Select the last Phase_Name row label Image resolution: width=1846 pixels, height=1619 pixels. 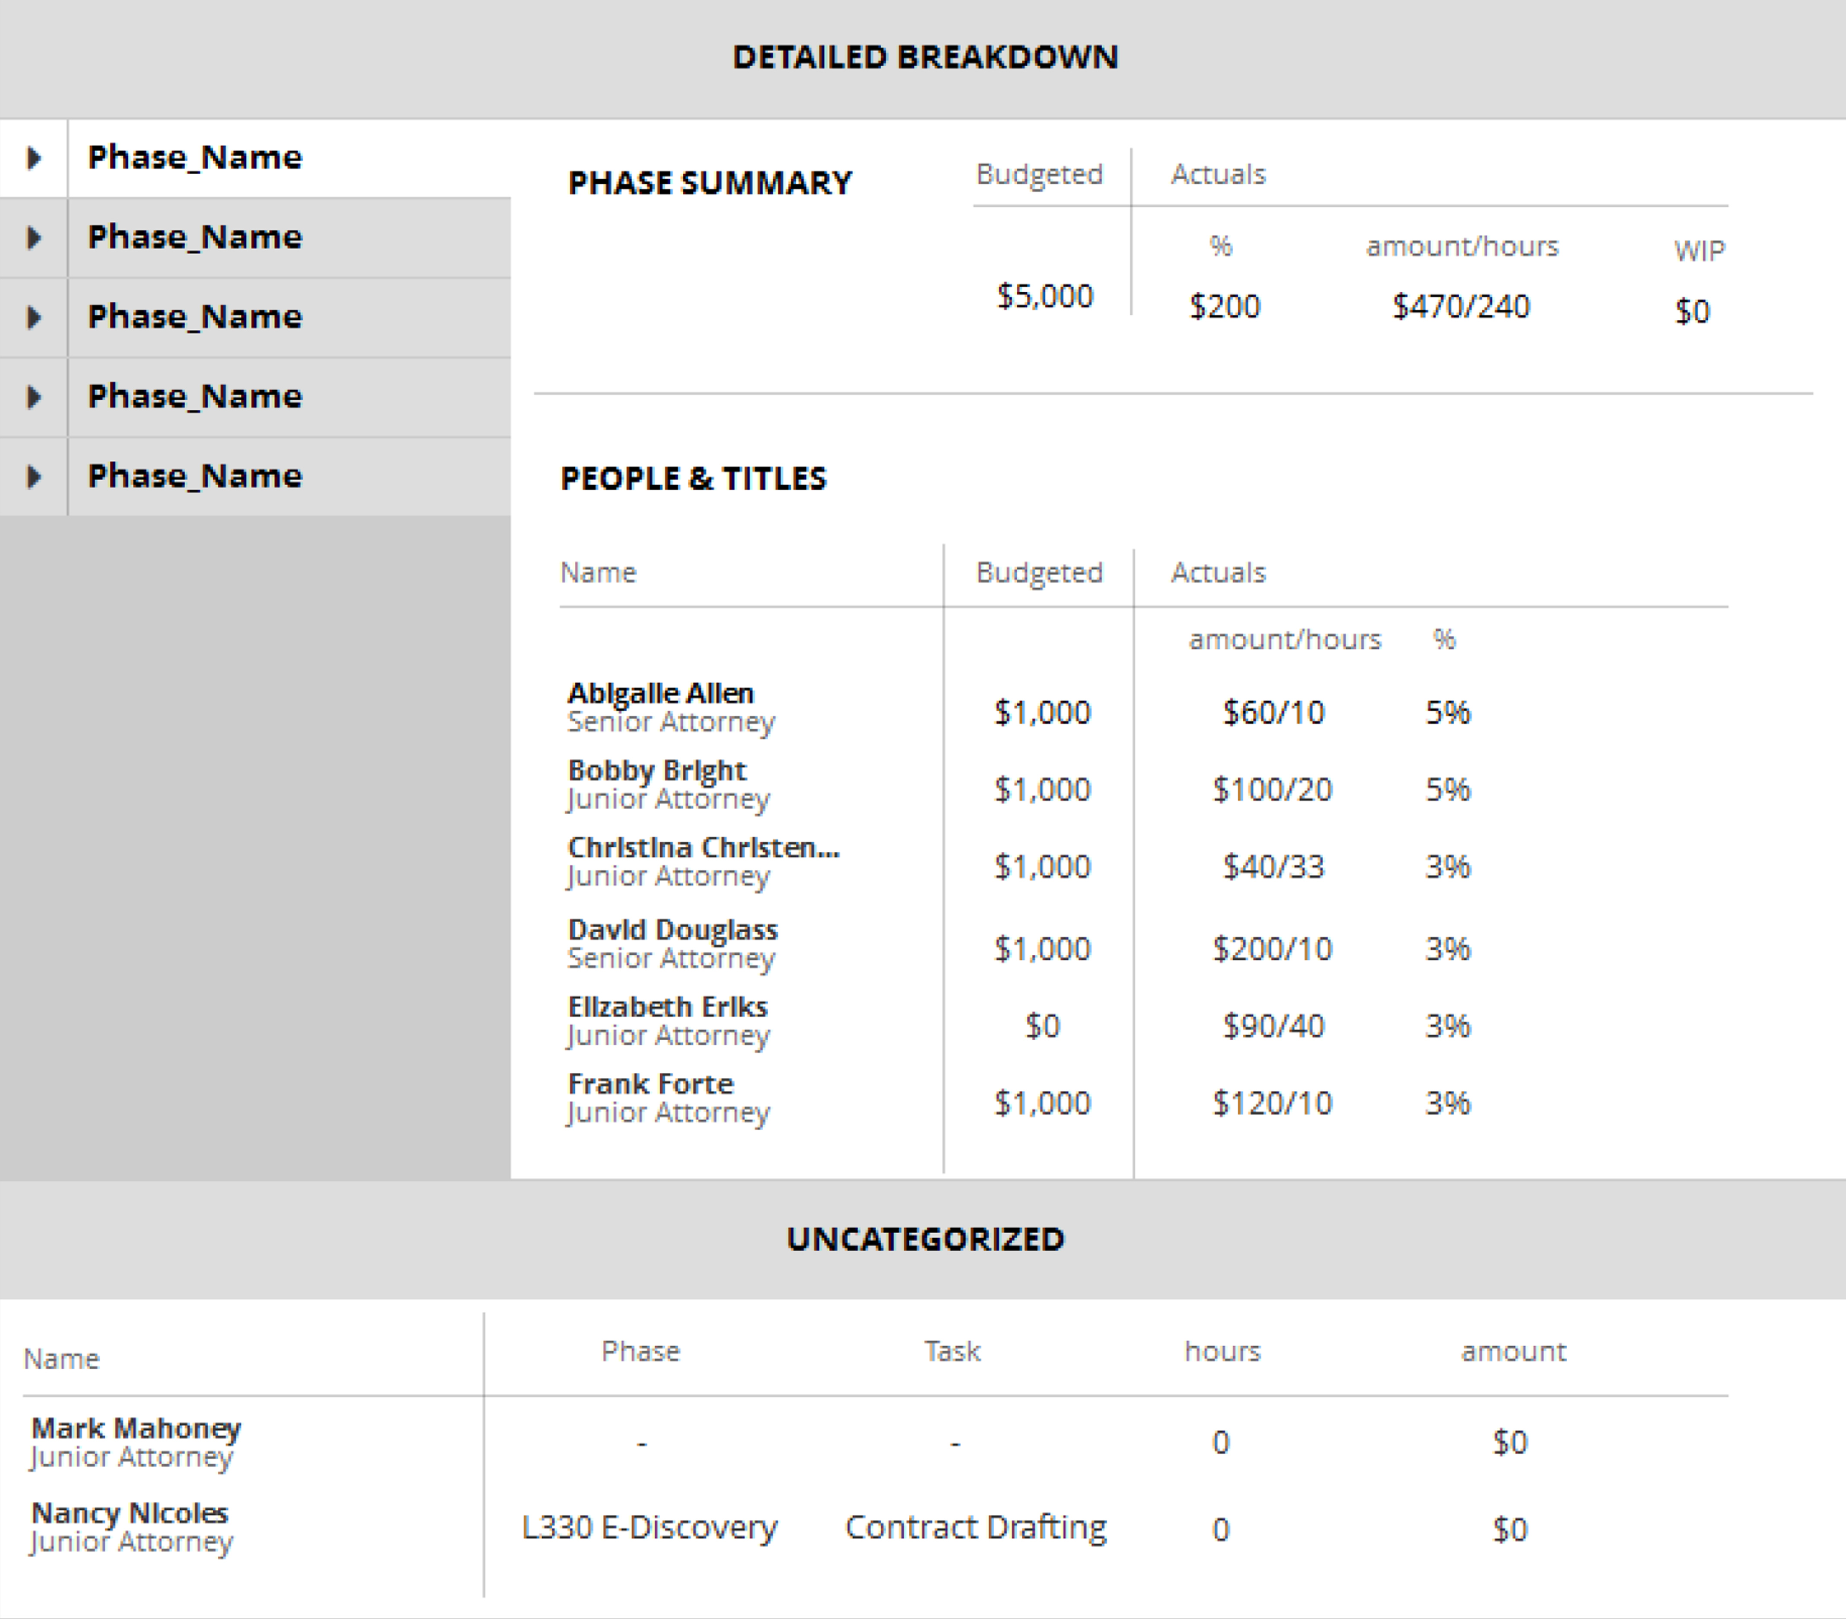tap(195, 476)
